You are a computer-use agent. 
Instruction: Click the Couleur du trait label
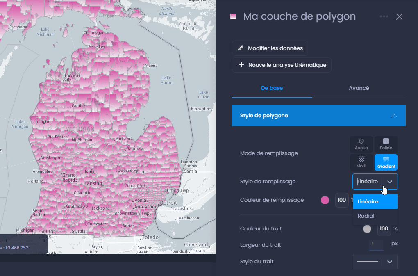tap(261, 229)
